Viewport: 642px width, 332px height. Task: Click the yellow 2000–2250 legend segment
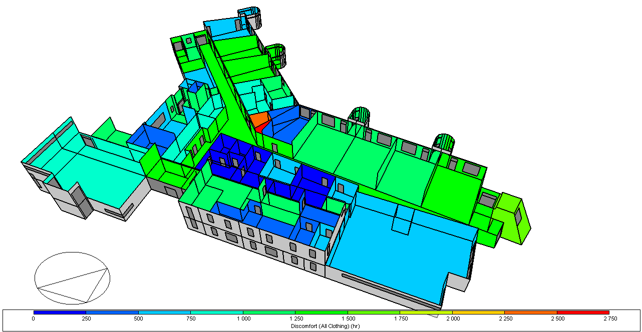click(478, 312)
